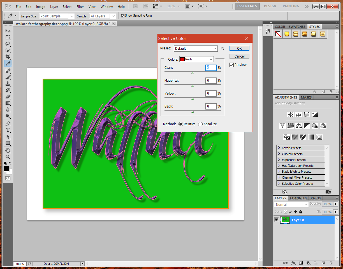
Task: Select the Eraser tool
Action: pos(8,97)
